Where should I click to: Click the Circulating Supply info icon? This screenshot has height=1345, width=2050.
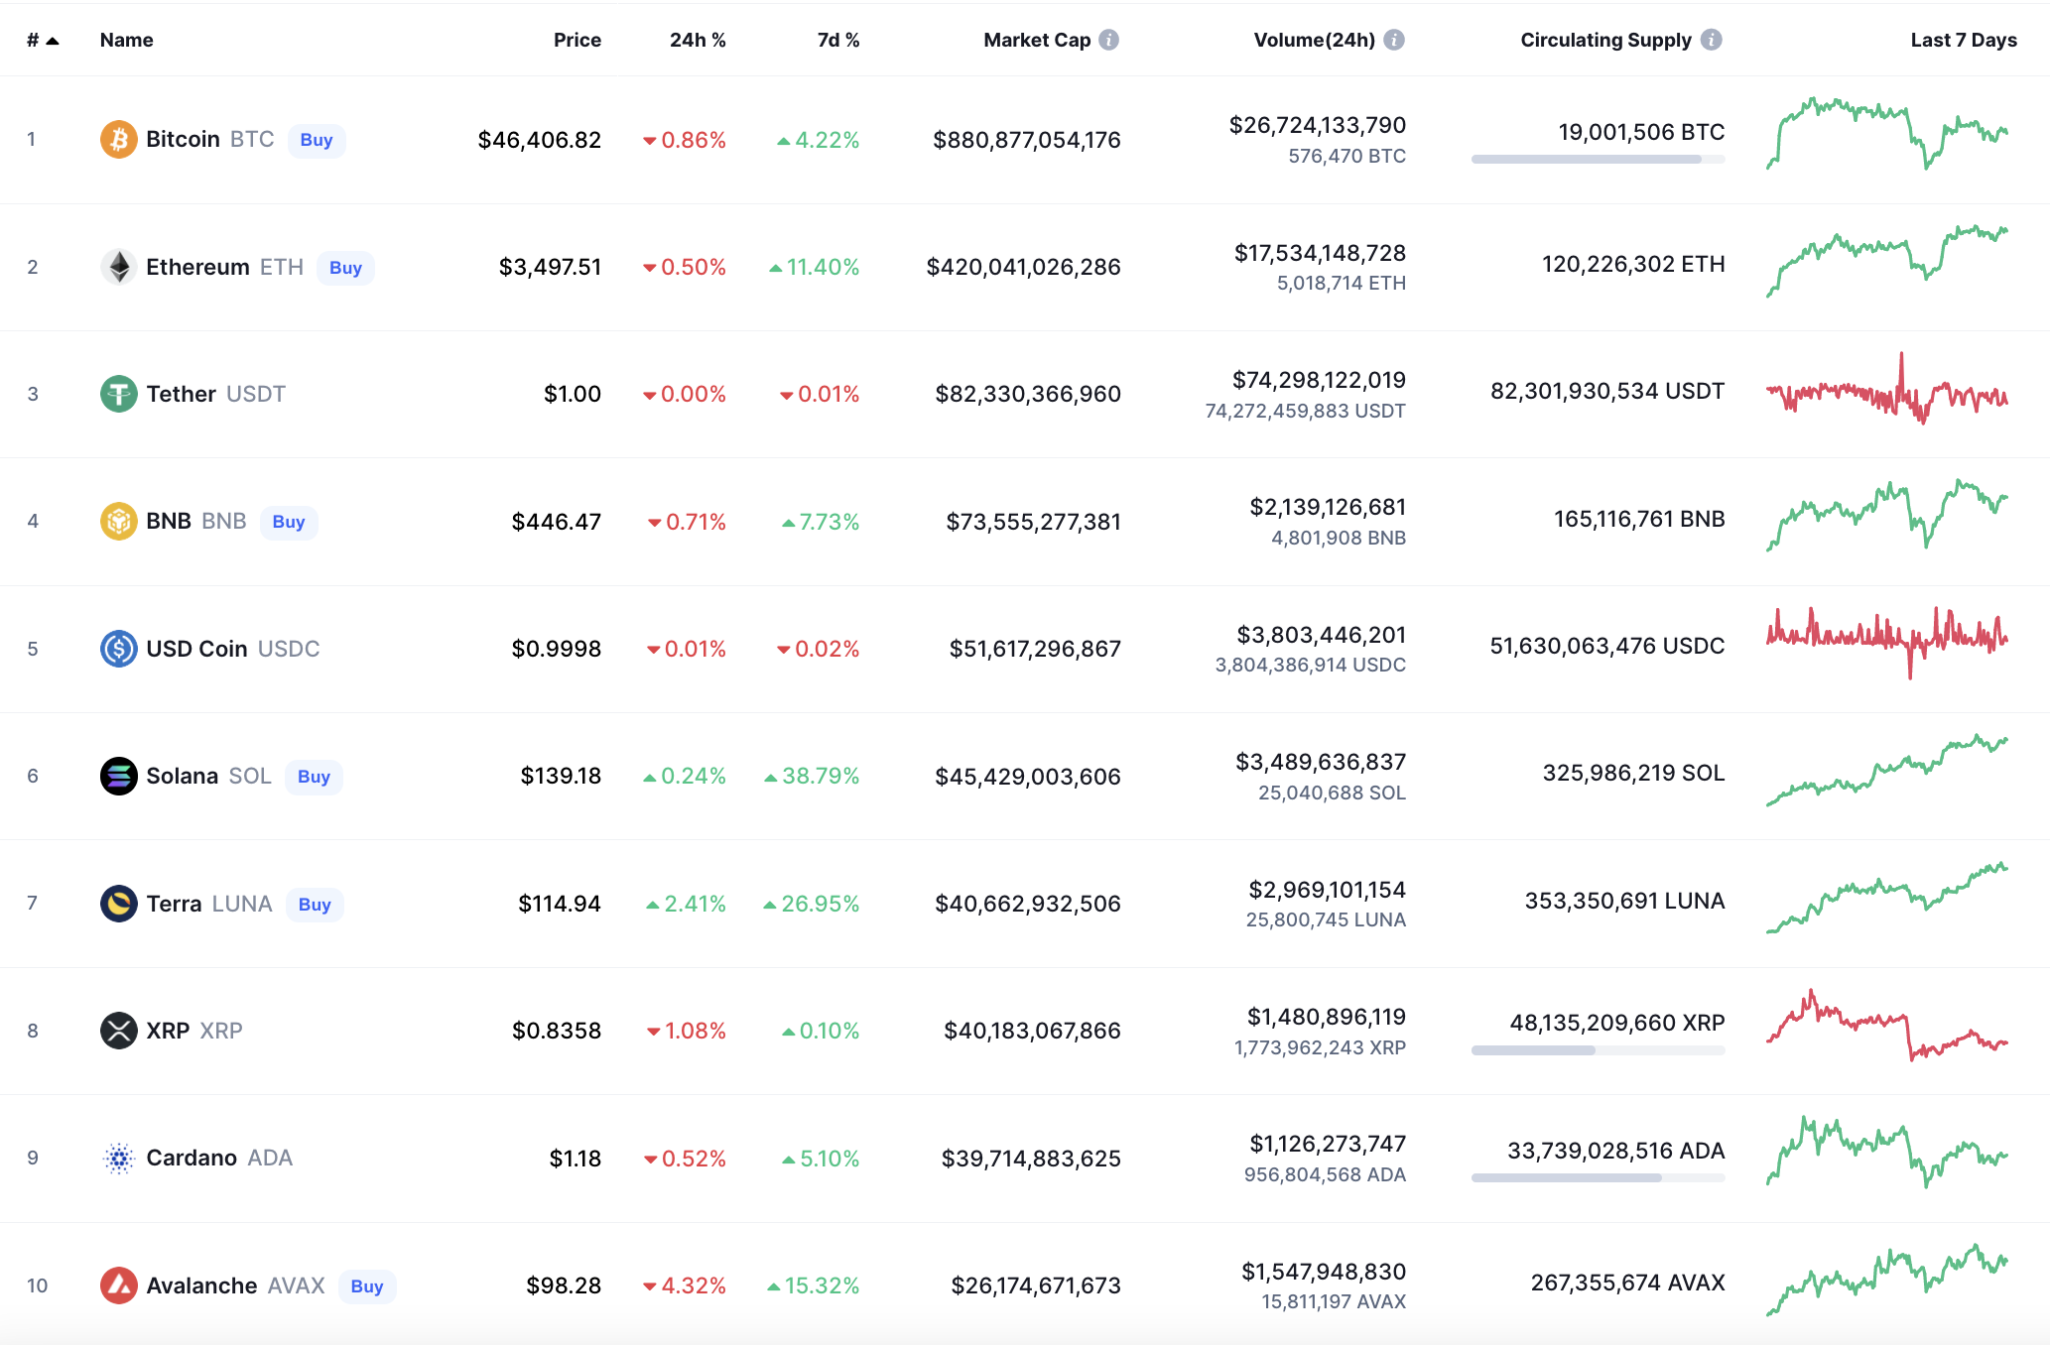pos(1711,40)
